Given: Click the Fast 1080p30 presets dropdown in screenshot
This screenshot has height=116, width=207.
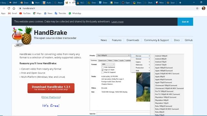Looking at the screenshot, I should (113, 55).
